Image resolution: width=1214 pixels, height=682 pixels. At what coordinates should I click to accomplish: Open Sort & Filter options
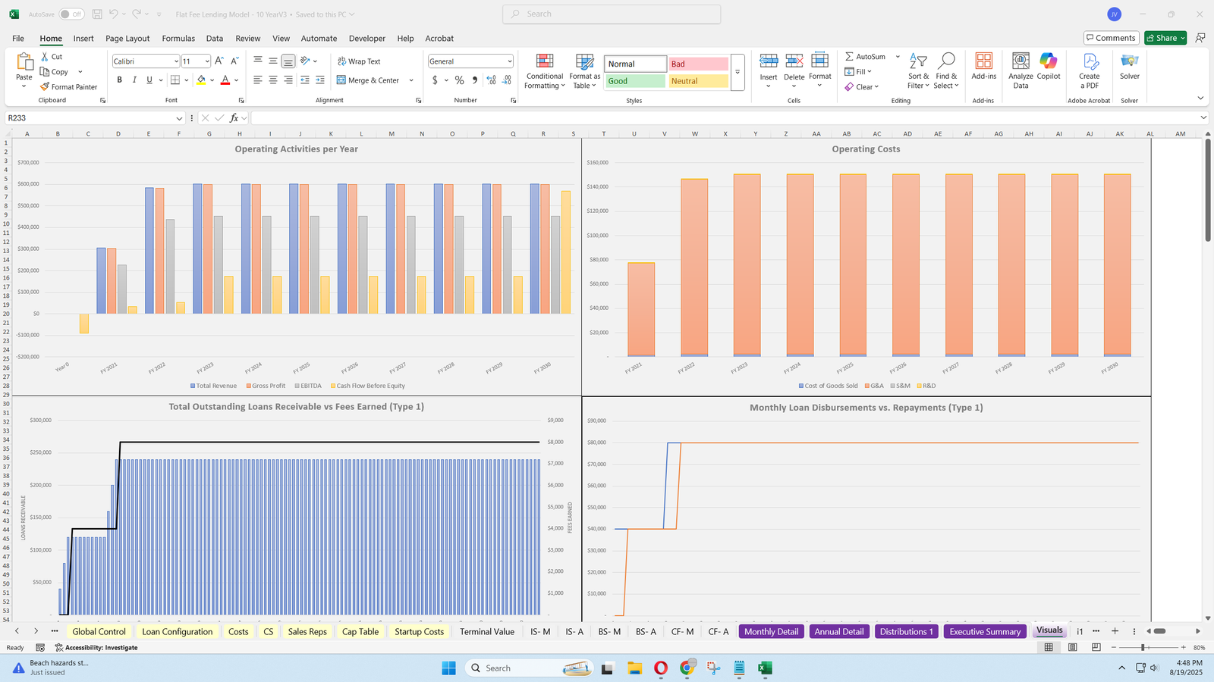pos(917,71)
